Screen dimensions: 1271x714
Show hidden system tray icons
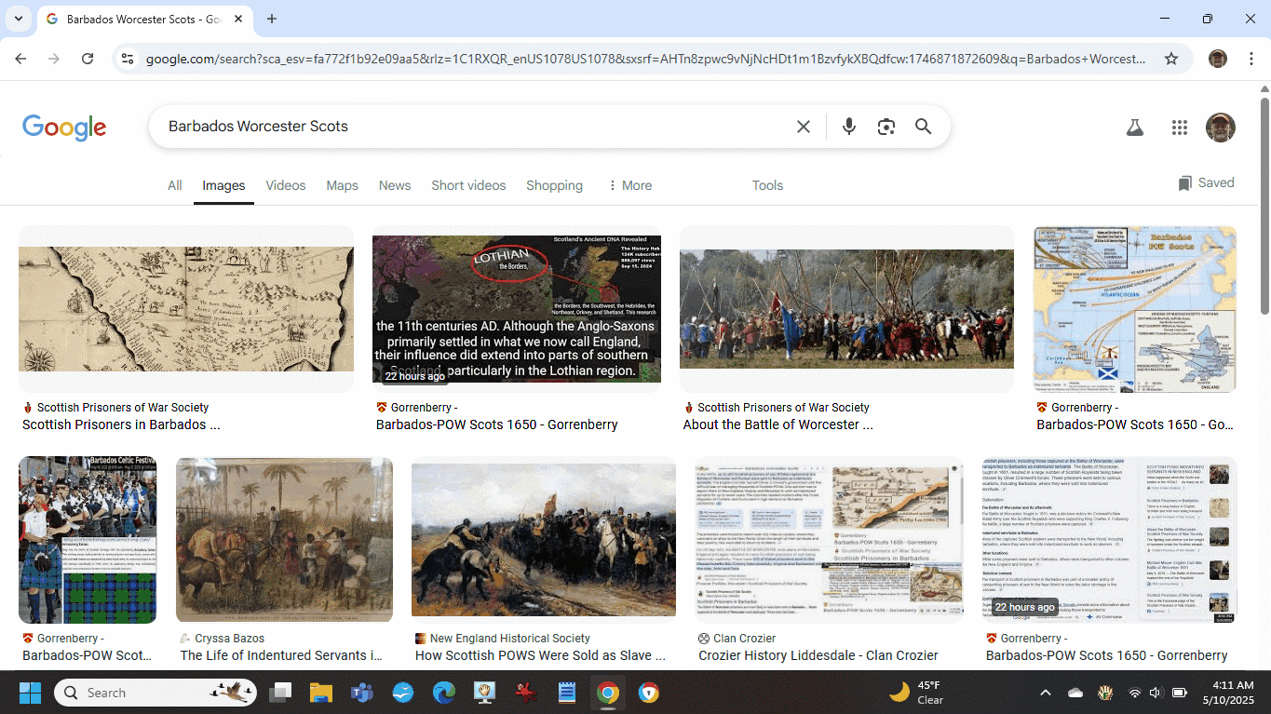1045,693
